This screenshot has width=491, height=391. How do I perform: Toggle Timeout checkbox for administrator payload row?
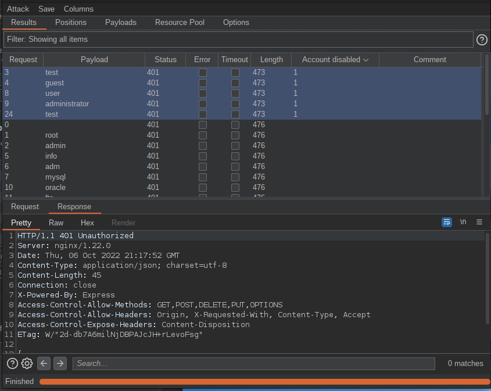[x=235, y=104]
